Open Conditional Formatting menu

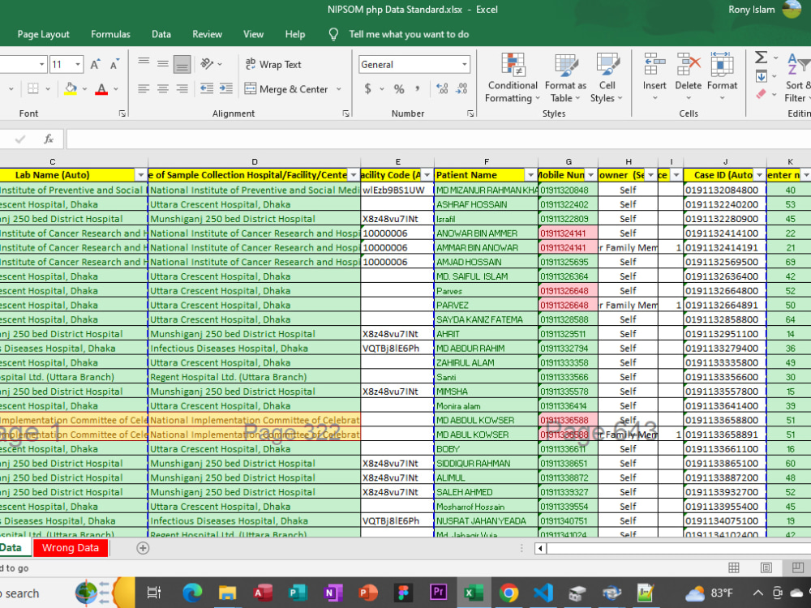513,78
